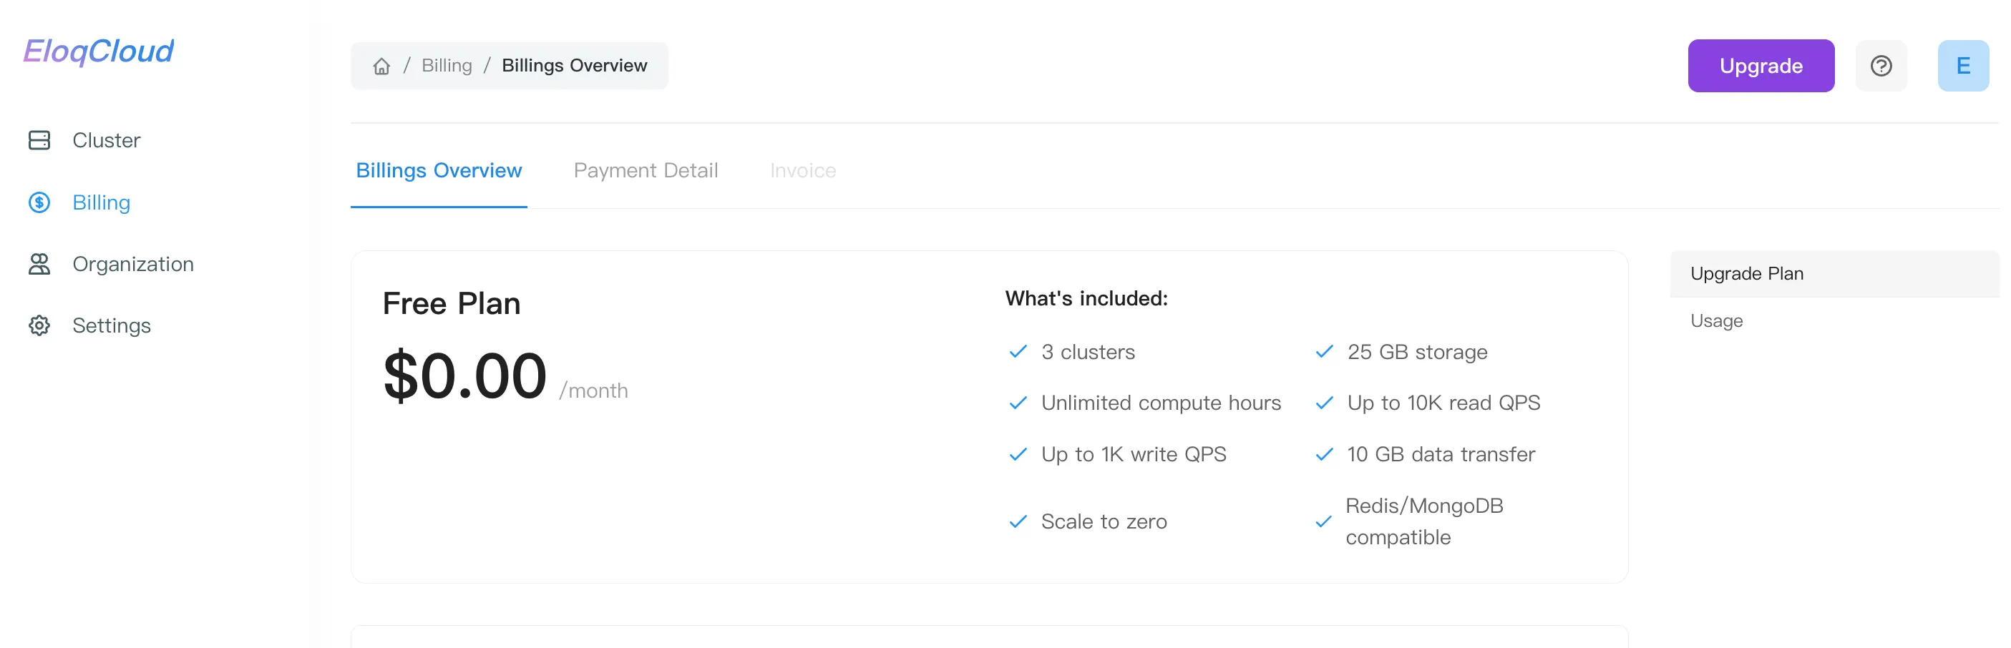
Task: Click checkmark next to 'Scale to zero'
Action: click(1017, 521)
